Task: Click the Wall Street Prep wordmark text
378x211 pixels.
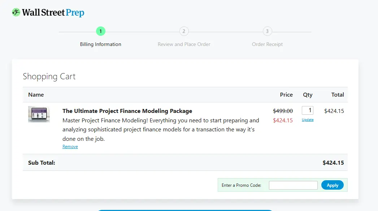Action: coord(53,13)
